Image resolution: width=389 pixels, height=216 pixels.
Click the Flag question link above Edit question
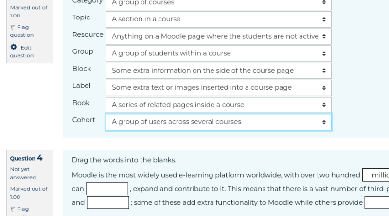[x=22, y=31]
